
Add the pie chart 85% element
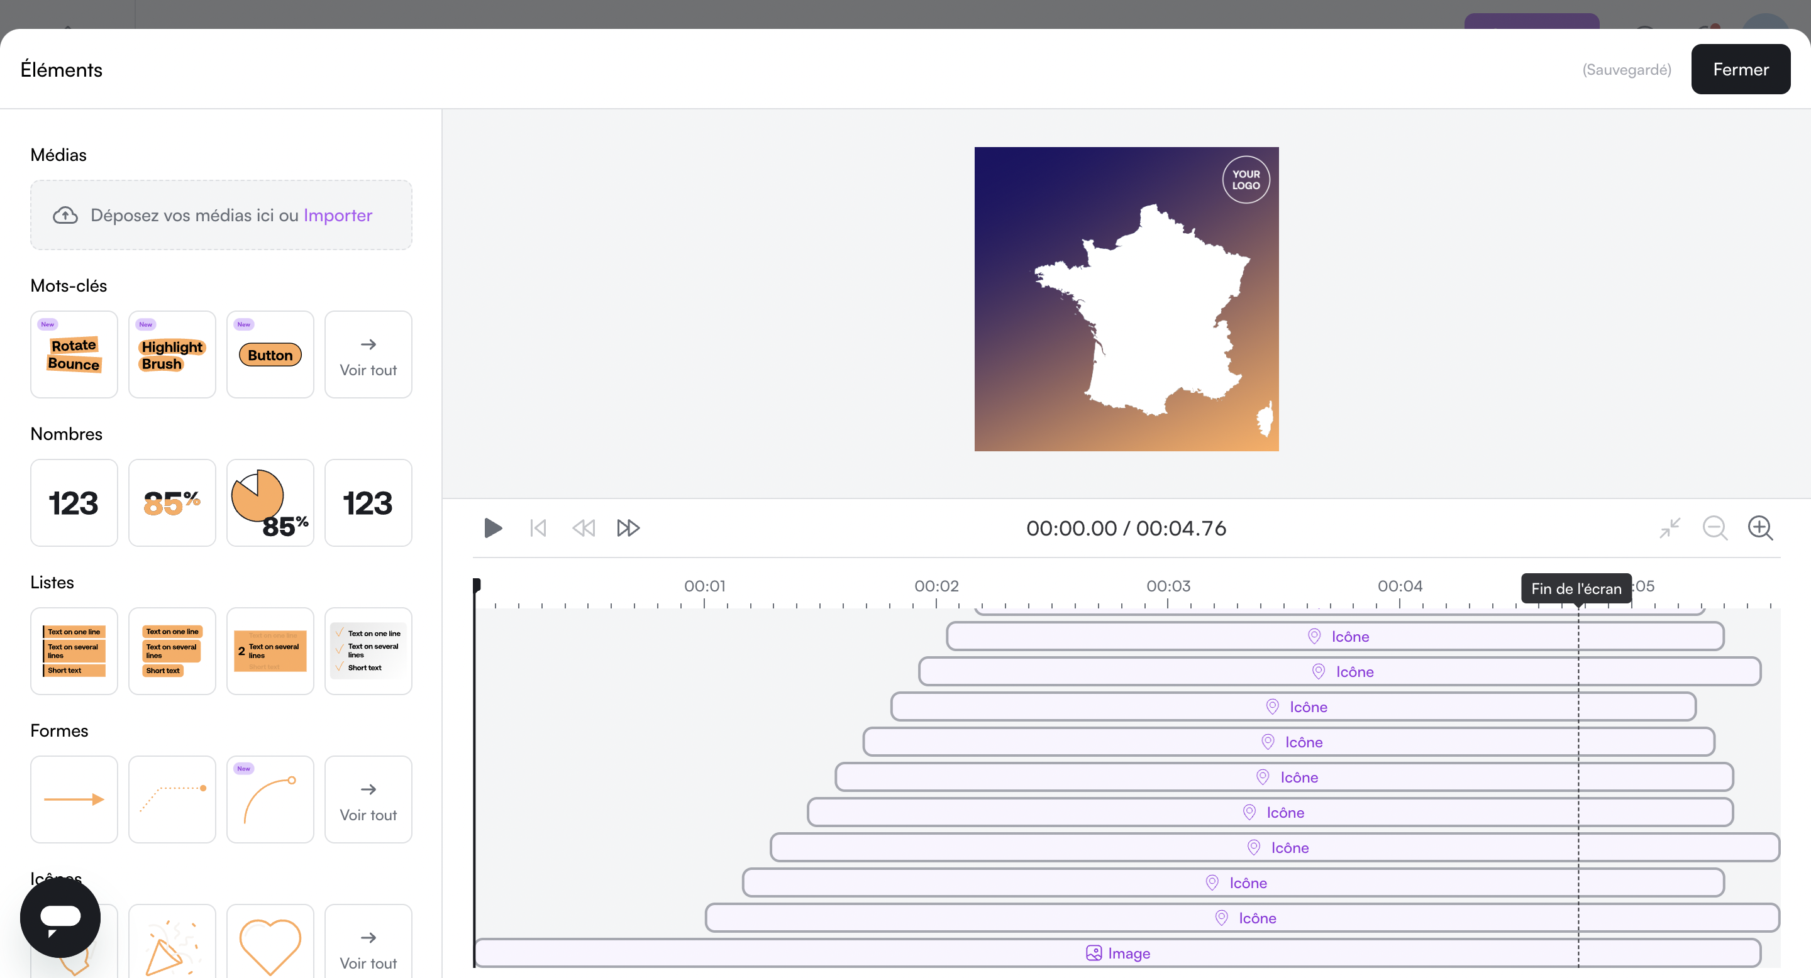pyautogui.click(x=270, y=502)
